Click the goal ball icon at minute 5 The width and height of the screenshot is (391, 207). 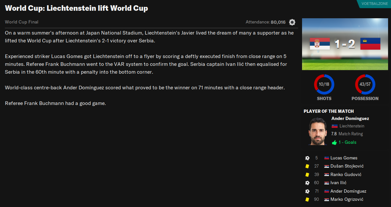tap(307, 158)
